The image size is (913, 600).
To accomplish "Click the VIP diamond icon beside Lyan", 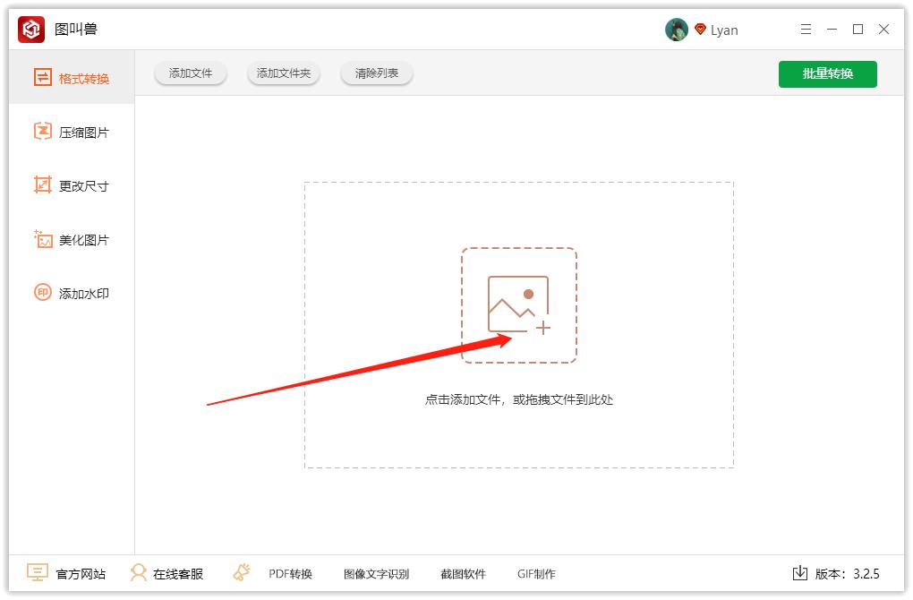I will click(700, 30).
